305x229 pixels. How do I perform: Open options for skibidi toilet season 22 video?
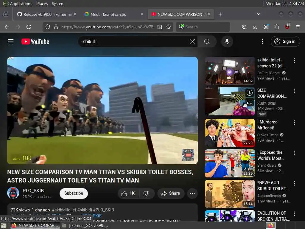coord(294,61)
